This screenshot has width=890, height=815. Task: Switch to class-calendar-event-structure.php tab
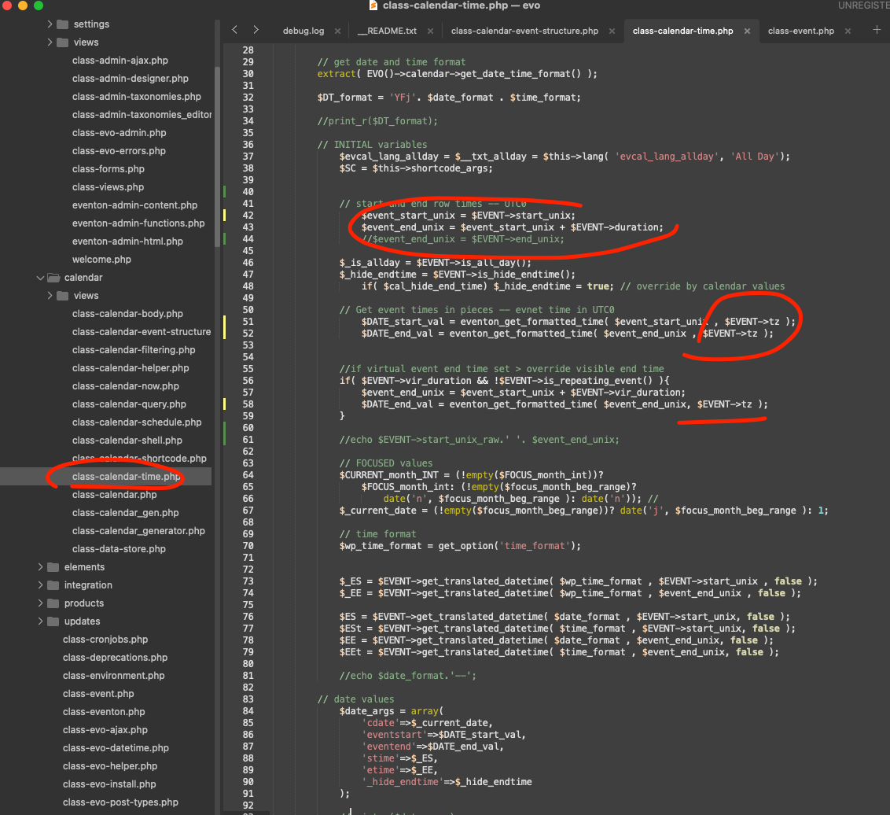524,31
